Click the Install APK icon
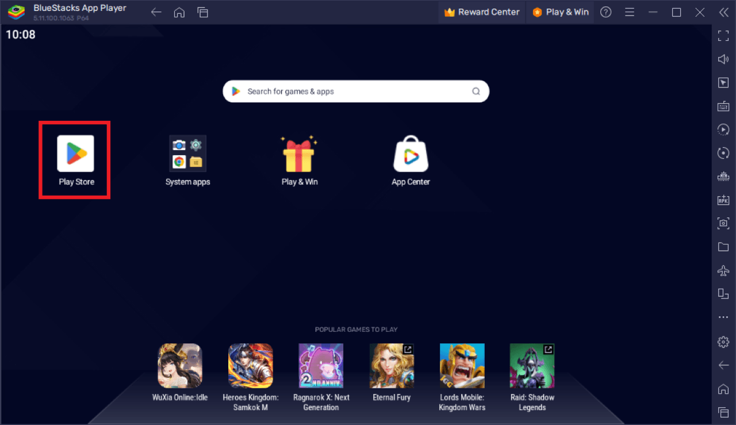This screenshot has height=425, width=736. pyautogui.click(x=723, y=200)
